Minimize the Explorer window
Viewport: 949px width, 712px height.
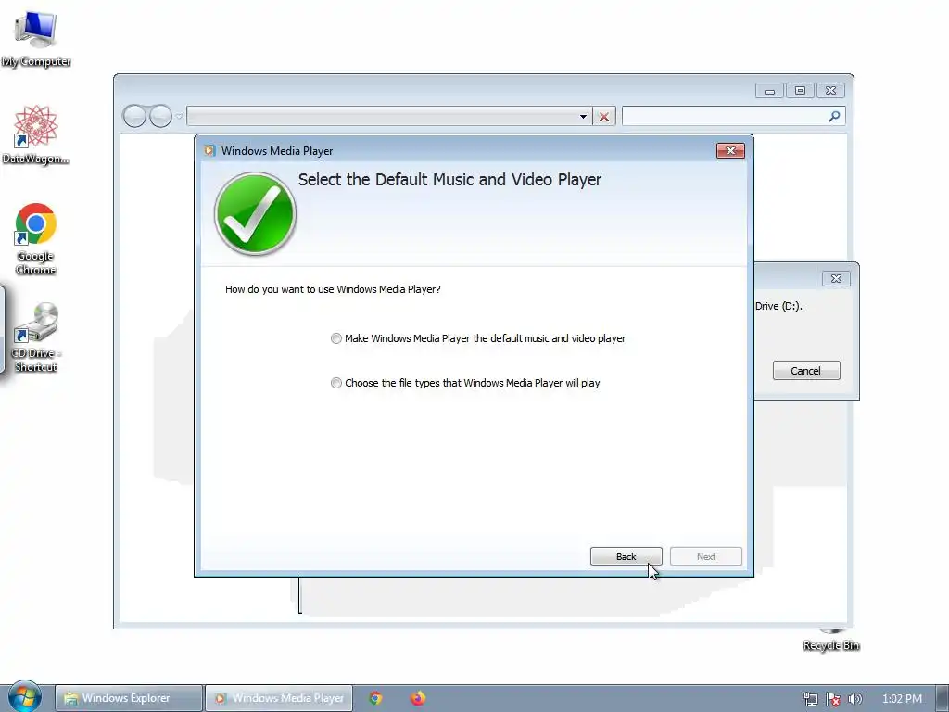tap(769, 91)
